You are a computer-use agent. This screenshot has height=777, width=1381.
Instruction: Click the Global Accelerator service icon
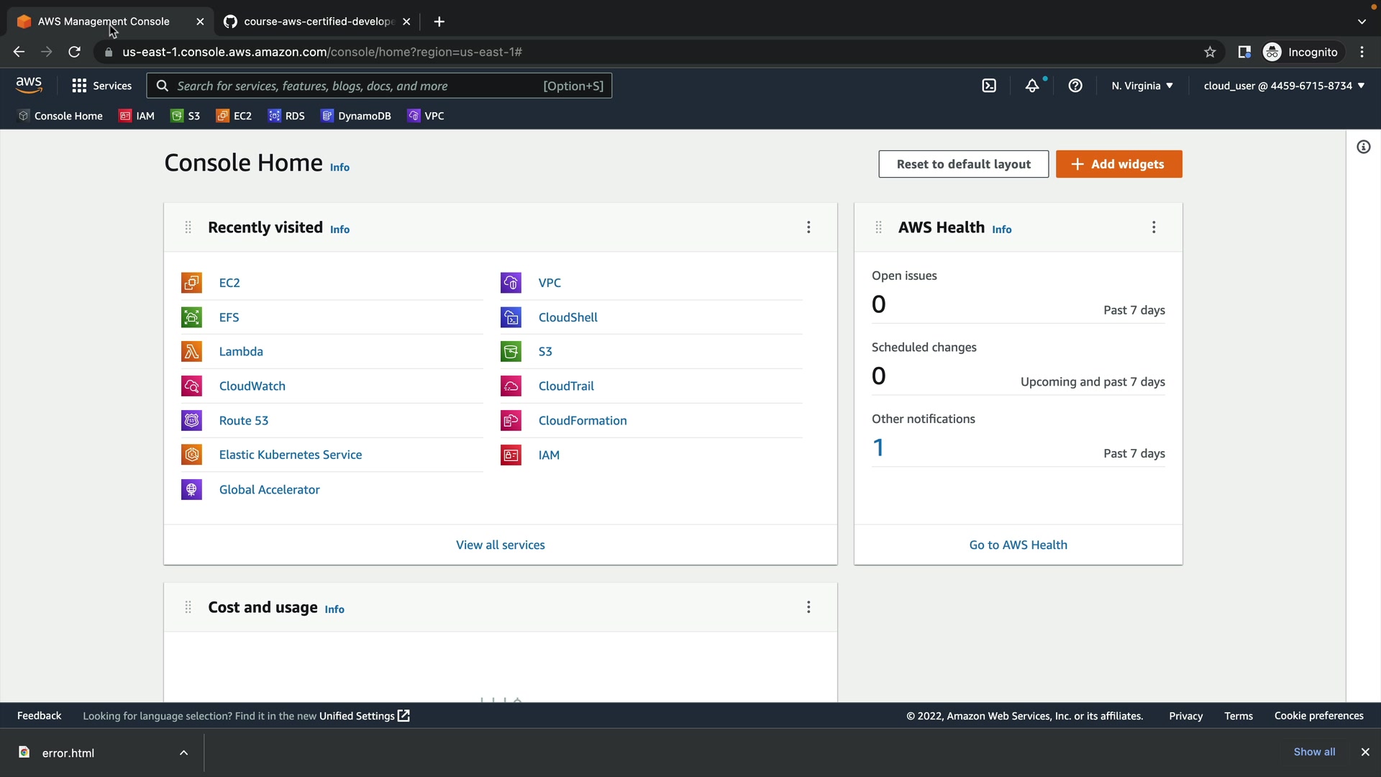[x=191, y=490]
